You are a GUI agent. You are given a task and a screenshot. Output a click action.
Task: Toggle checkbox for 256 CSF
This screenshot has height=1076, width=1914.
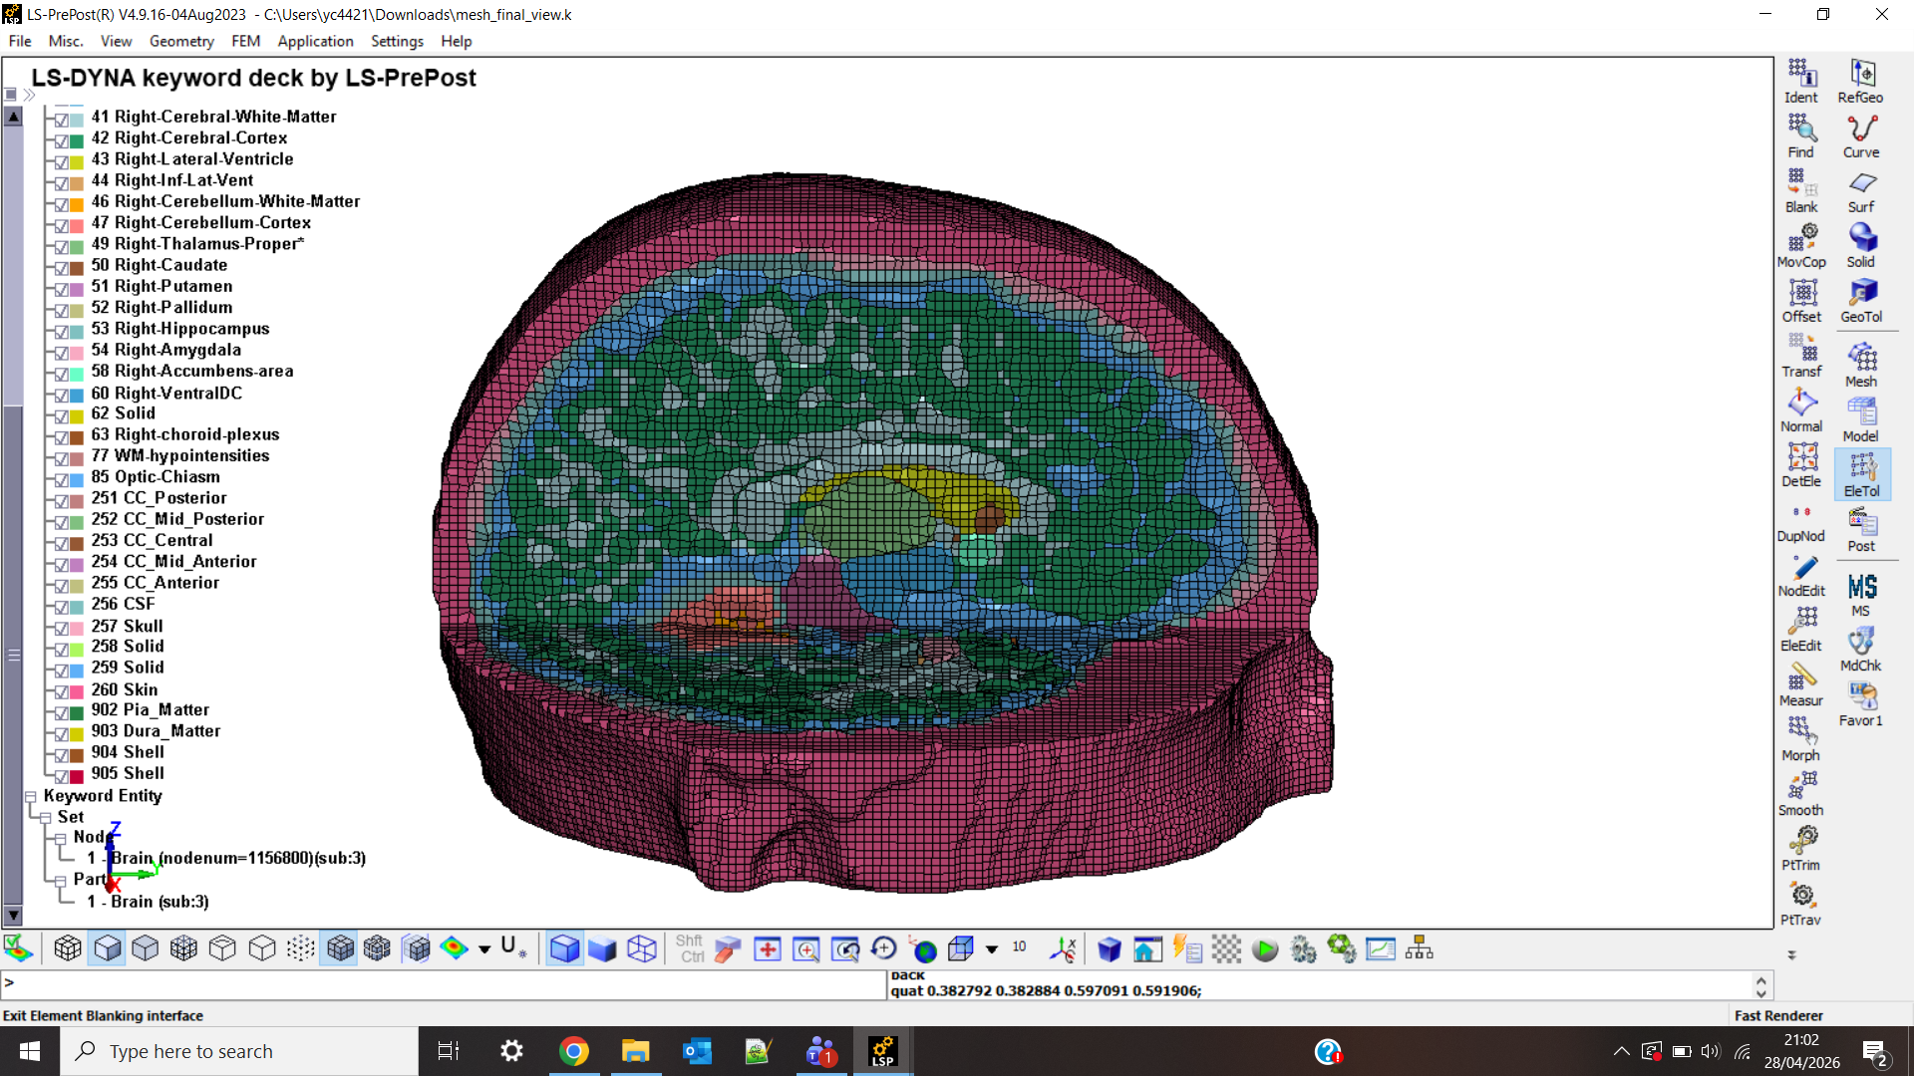point(62,606)
